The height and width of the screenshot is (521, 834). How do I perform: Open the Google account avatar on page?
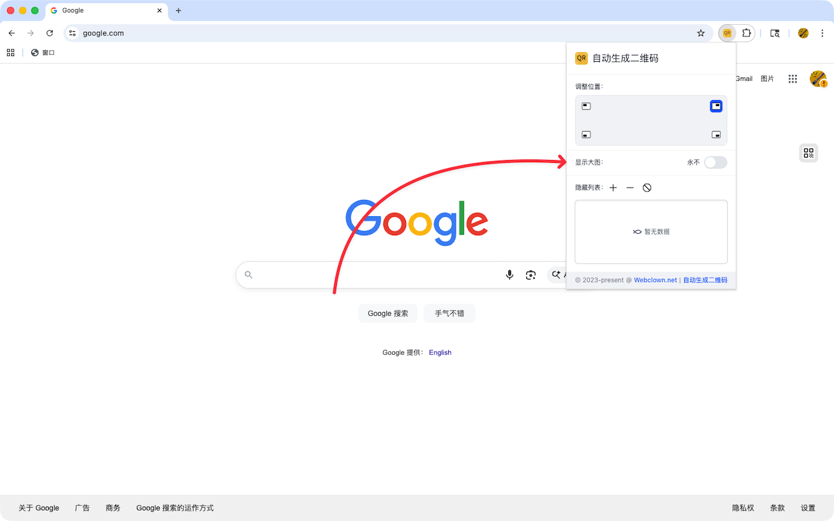click(818, 79)
